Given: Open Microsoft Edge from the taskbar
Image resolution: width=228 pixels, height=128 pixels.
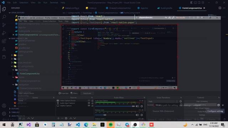Looking at the screenshot, I should (x=86, y=125).
